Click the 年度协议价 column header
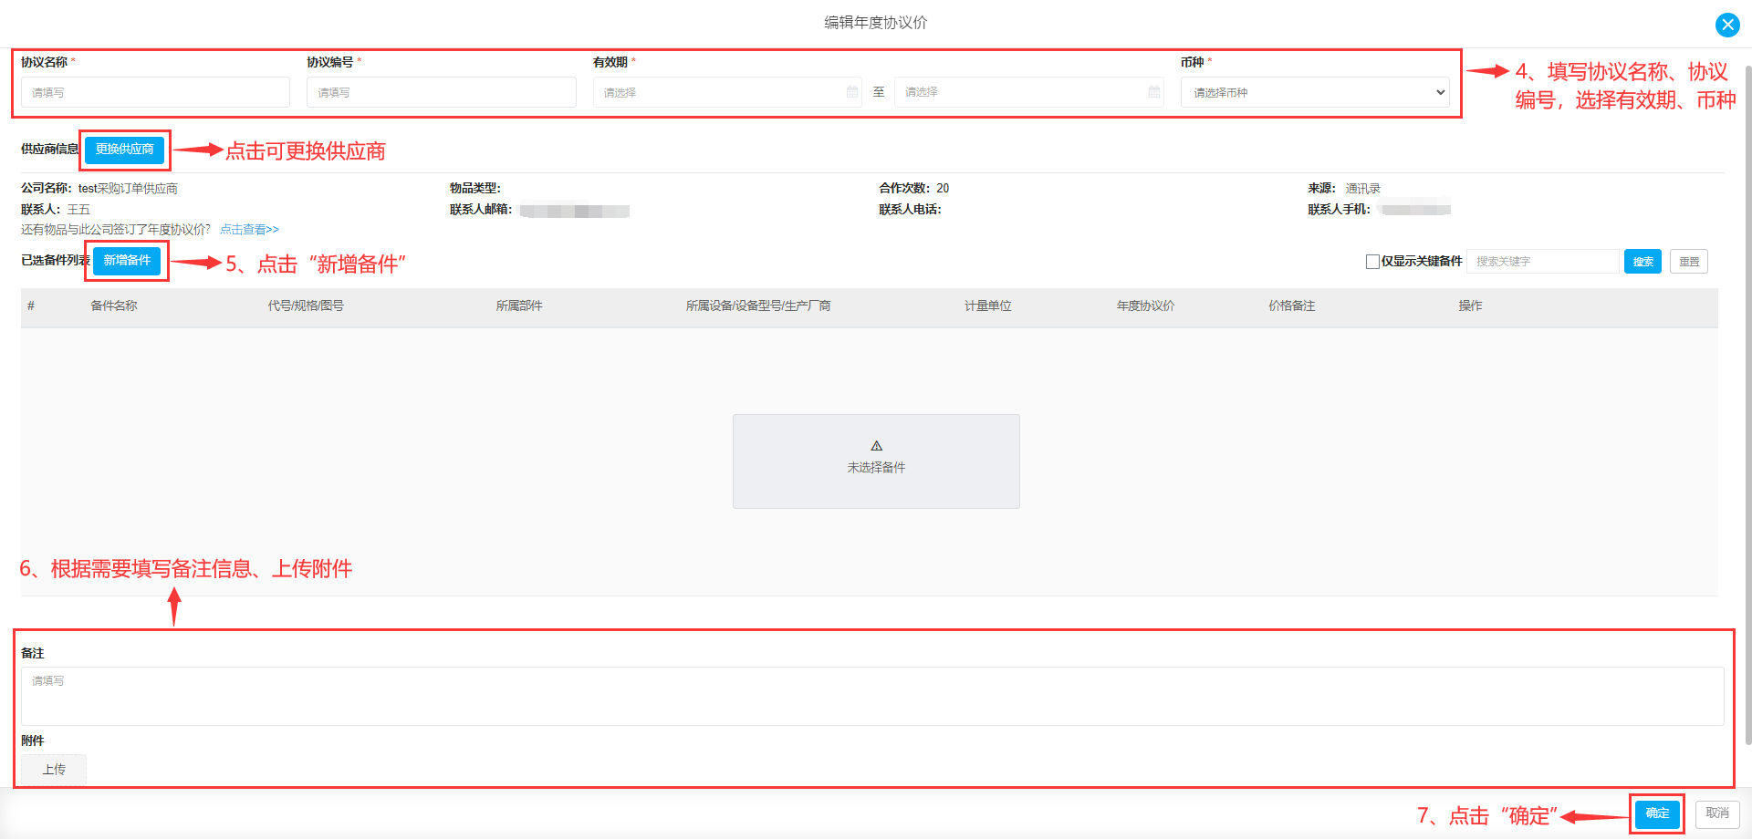 (1146, 306)
